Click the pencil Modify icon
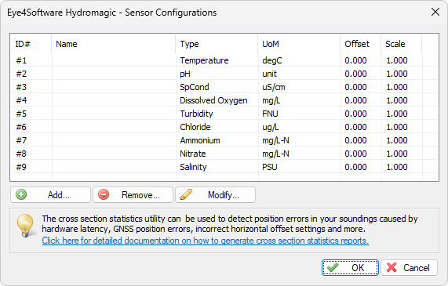448x286 pixels. coord(186,194)
